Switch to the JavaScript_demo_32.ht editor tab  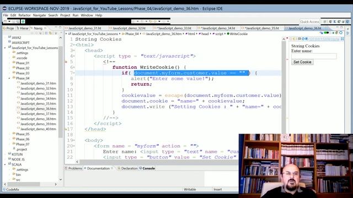(129, 28)
